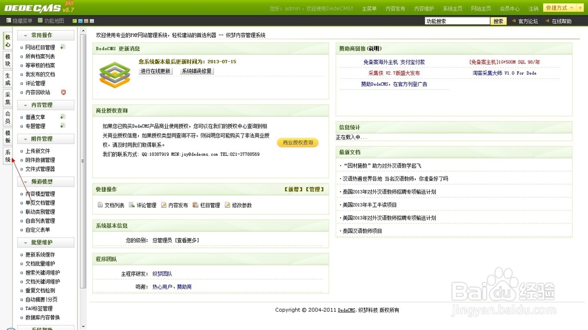Open 网站主页 in the top navigation
The image size is (588, 330).
pos(481,9)
